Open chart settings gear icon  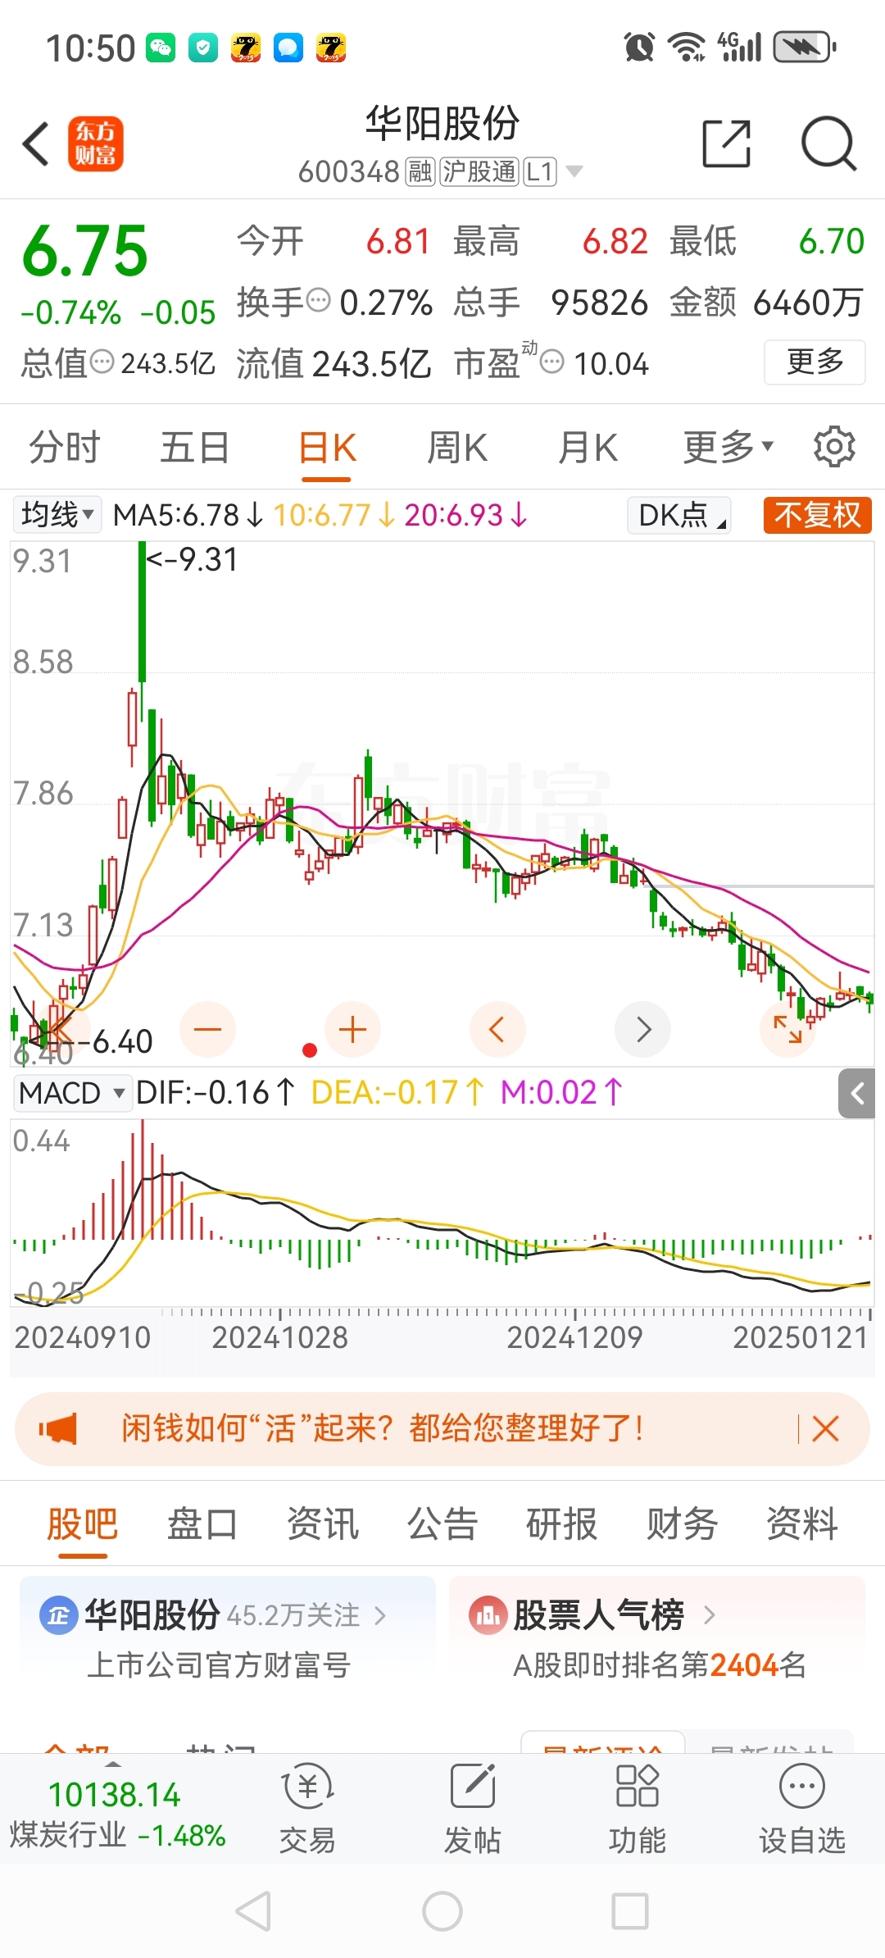(834, 447)
